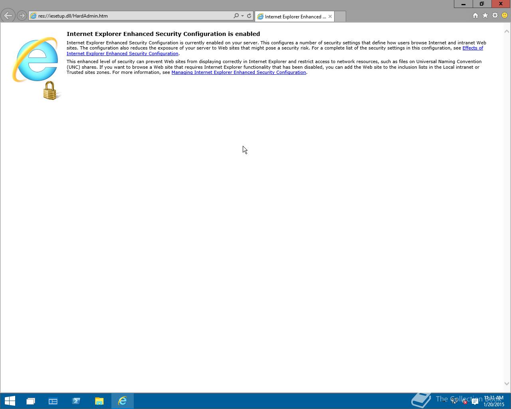Open the Home page icon
This screenshot has width=511, height=409.
[475, 16]
